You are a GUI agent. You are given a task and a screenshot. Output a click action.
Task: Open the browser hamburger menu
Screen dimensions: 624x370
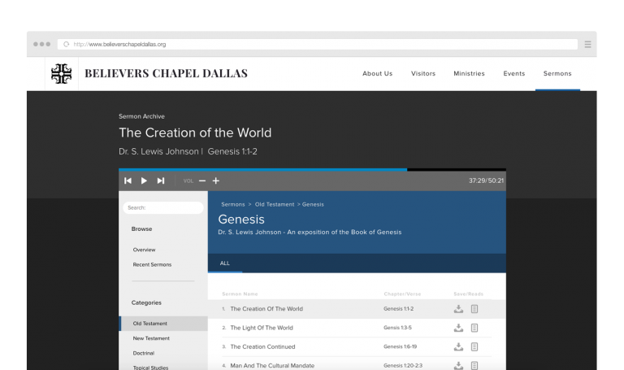(x=587, y=44)
